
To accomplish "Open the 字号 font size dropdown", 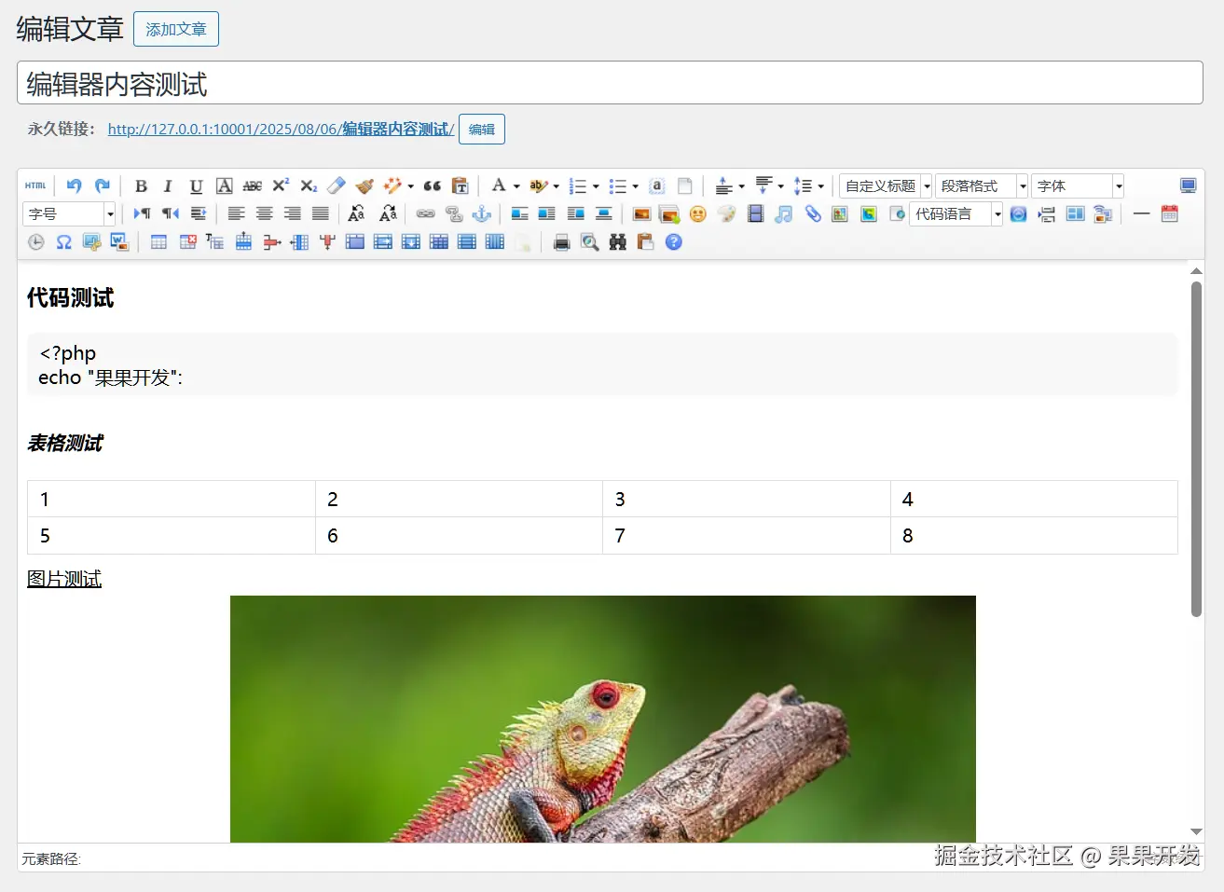I will (69, 214).
